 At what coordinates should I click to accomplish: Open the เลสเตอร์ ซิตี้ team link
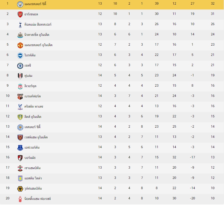click(x=32, y=127)
